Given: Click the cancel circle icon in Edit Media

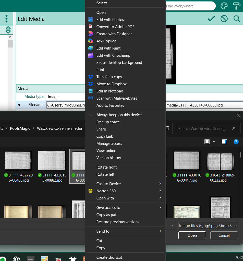Looking at the screenshot, I should [x=224, y=19].
